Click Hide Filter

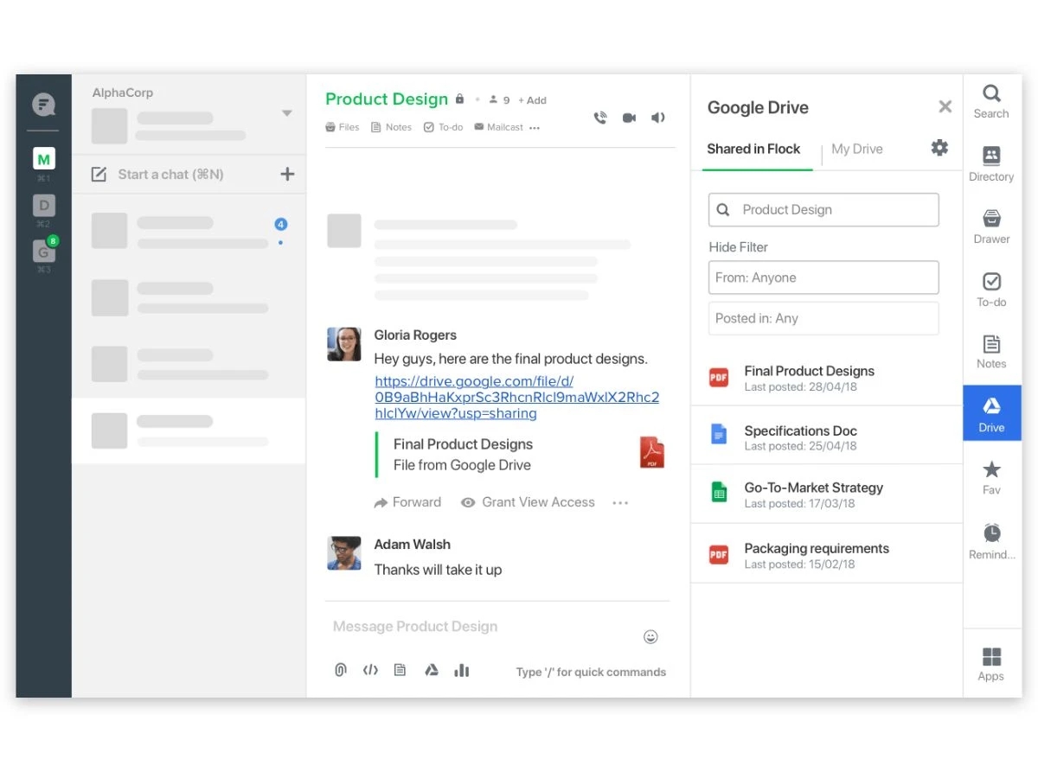[739, 247]
